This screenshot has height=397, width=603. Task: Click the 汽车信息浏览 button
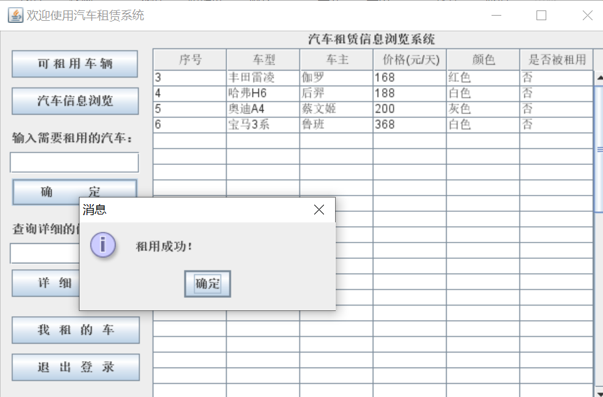click(74, 101)
